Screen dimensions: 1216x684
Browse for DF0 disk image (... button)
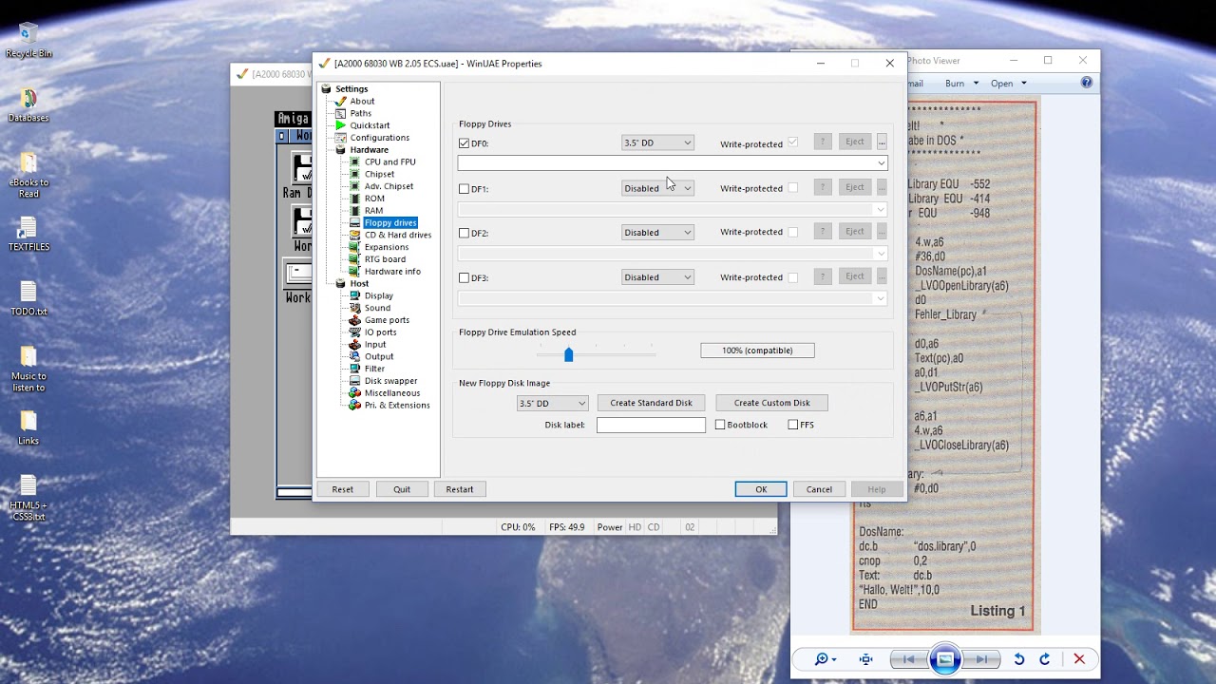point(882,142)
